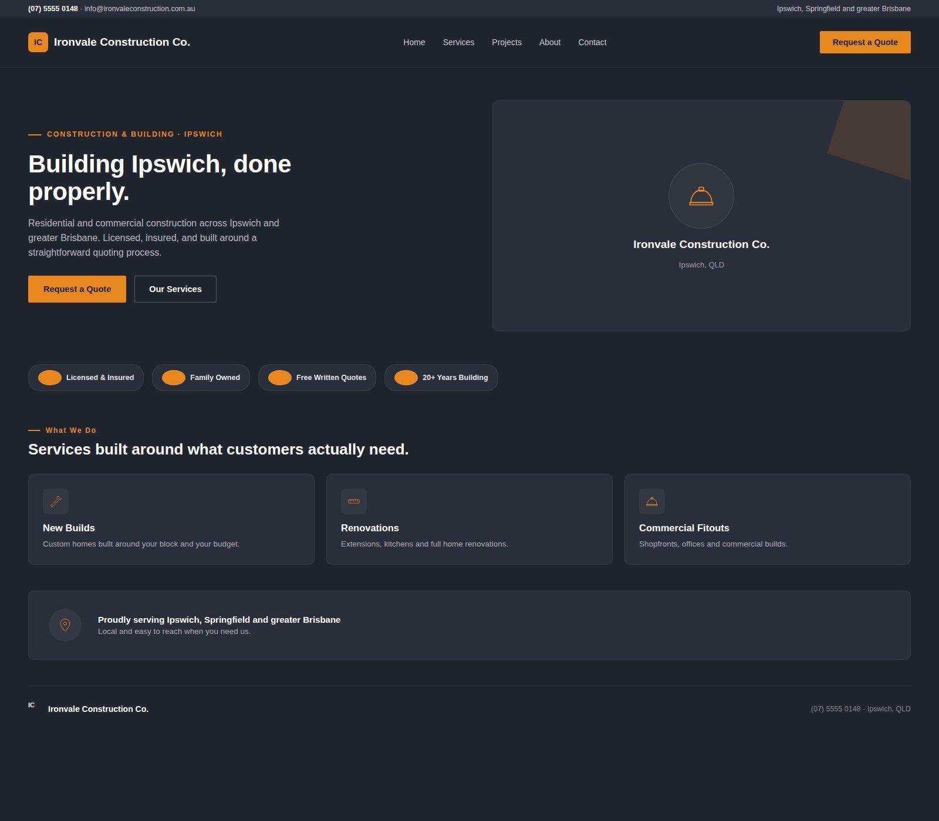Screen dimensions: 939x821
Task: Click the 20+ Years Building badge text
Action: coord(455,378)
